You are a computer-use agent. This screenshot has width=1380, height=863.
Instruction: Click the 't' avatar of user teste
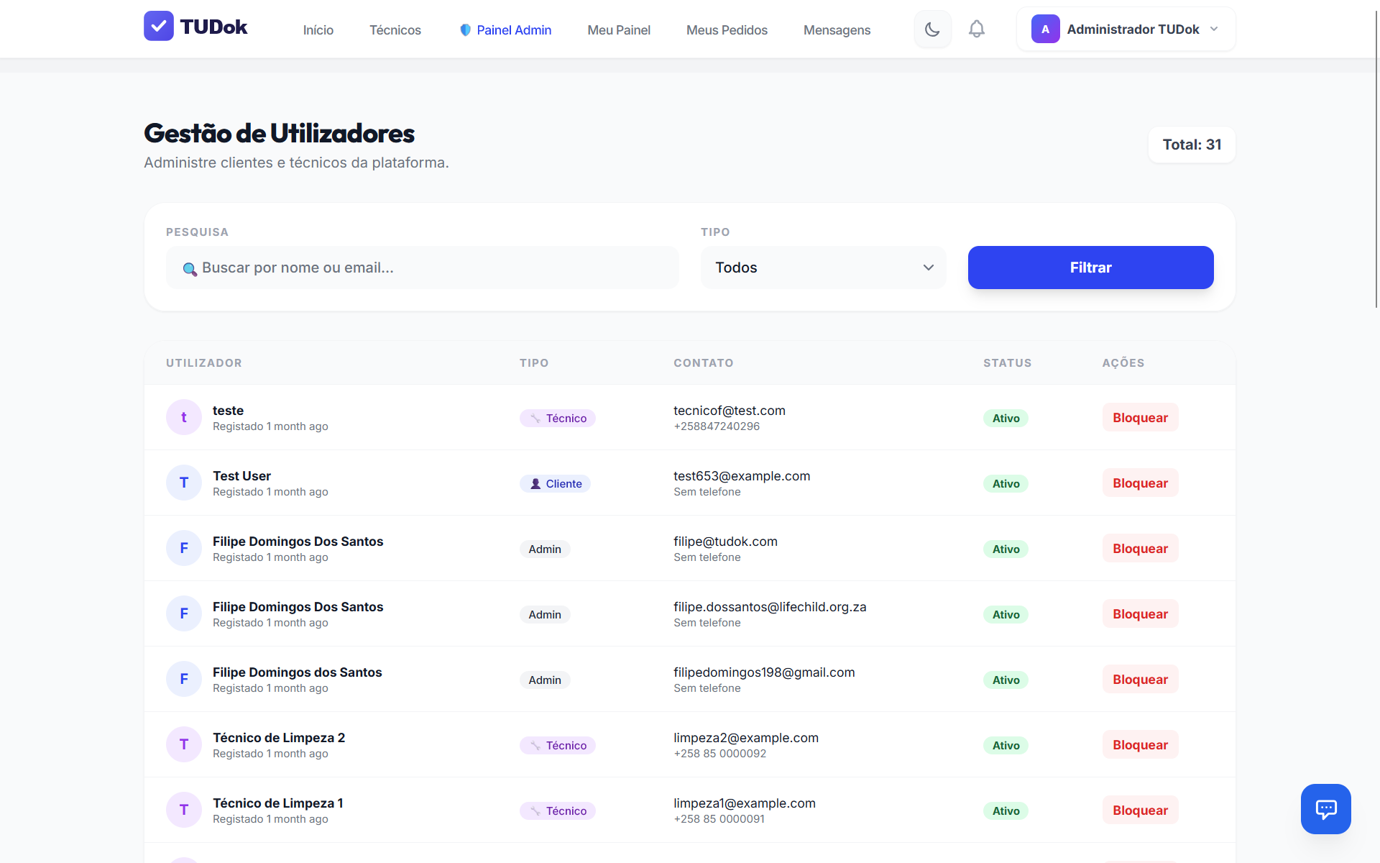point(184,418)
